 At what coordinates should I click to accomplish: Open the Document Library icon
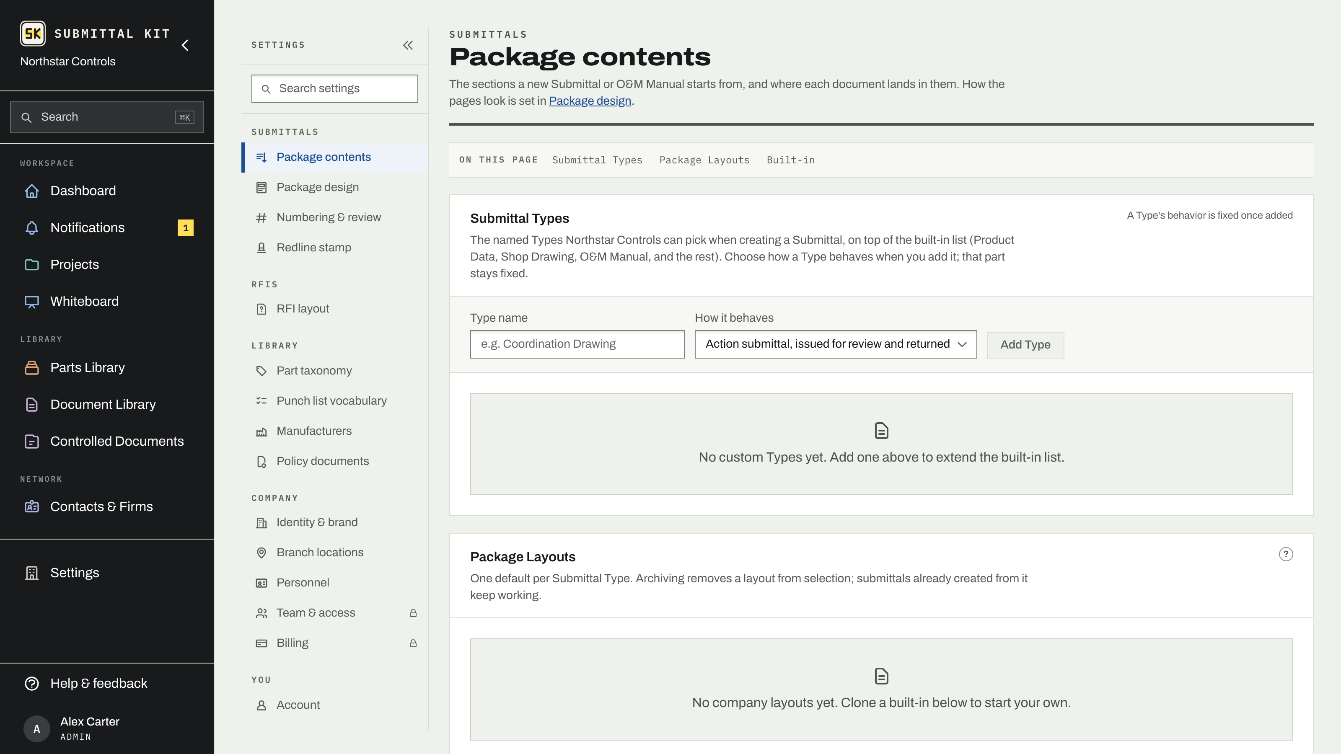[x=32, y=405]
